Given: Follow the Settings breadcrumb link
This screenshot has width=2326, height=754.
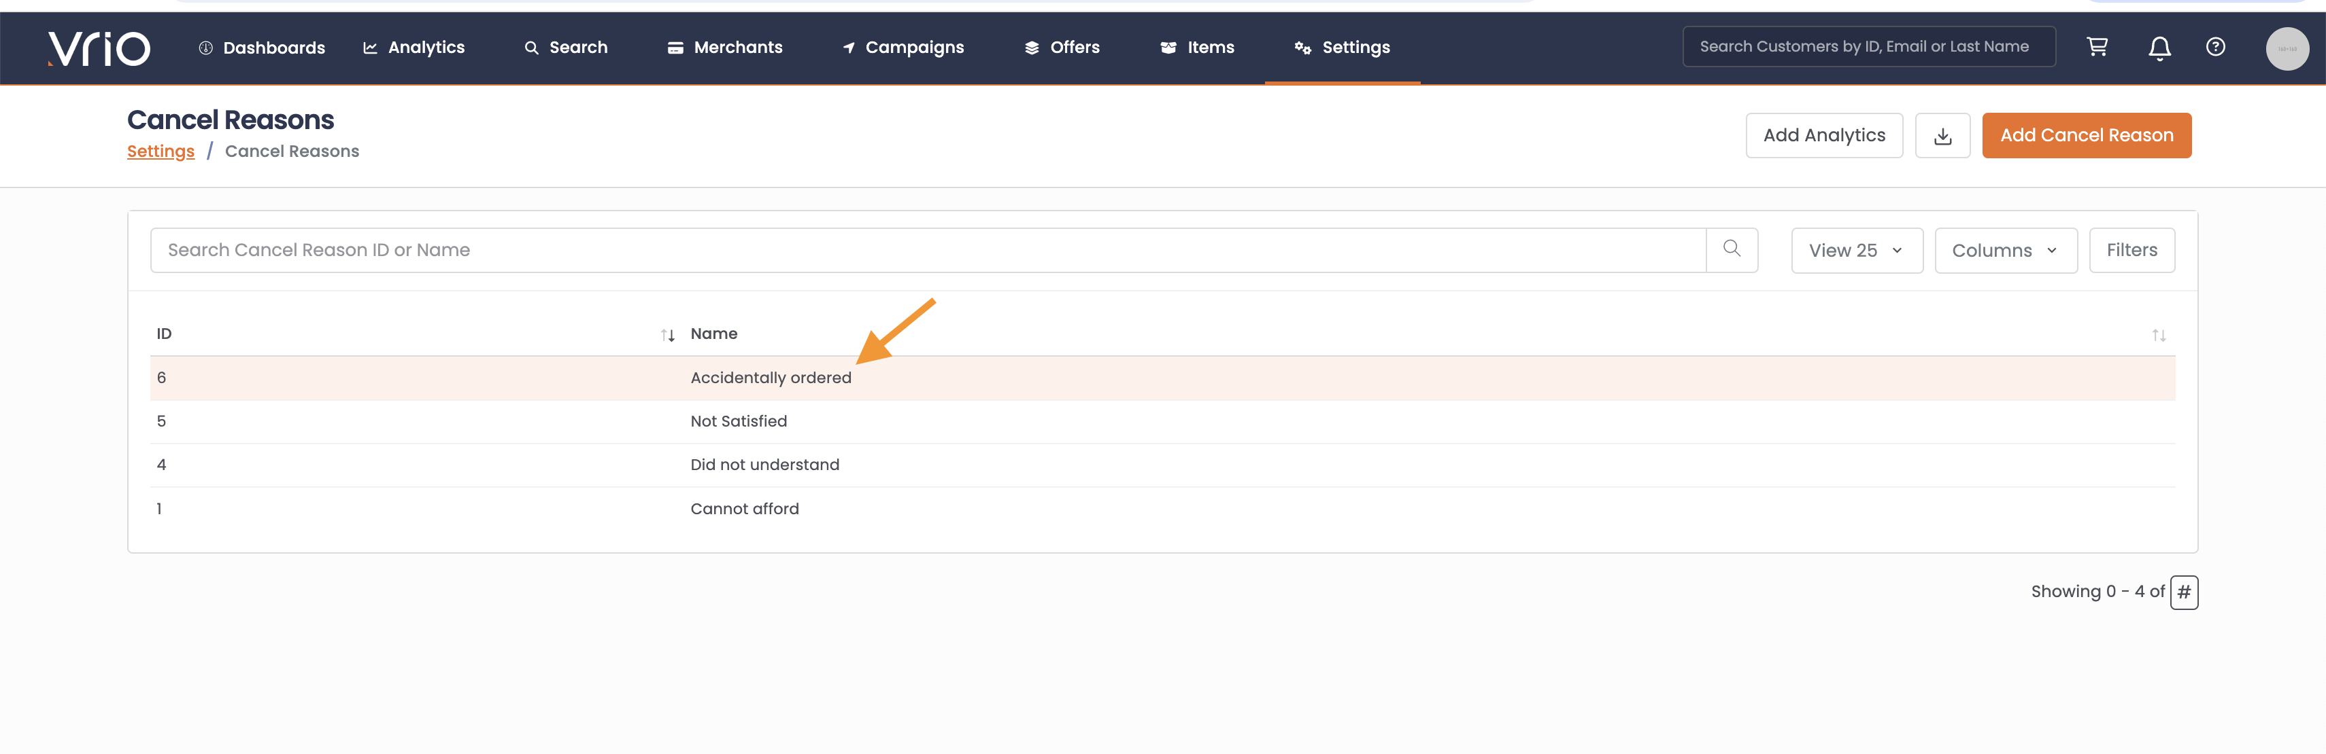Looking at the screenshot, I should tap(161, 151).
